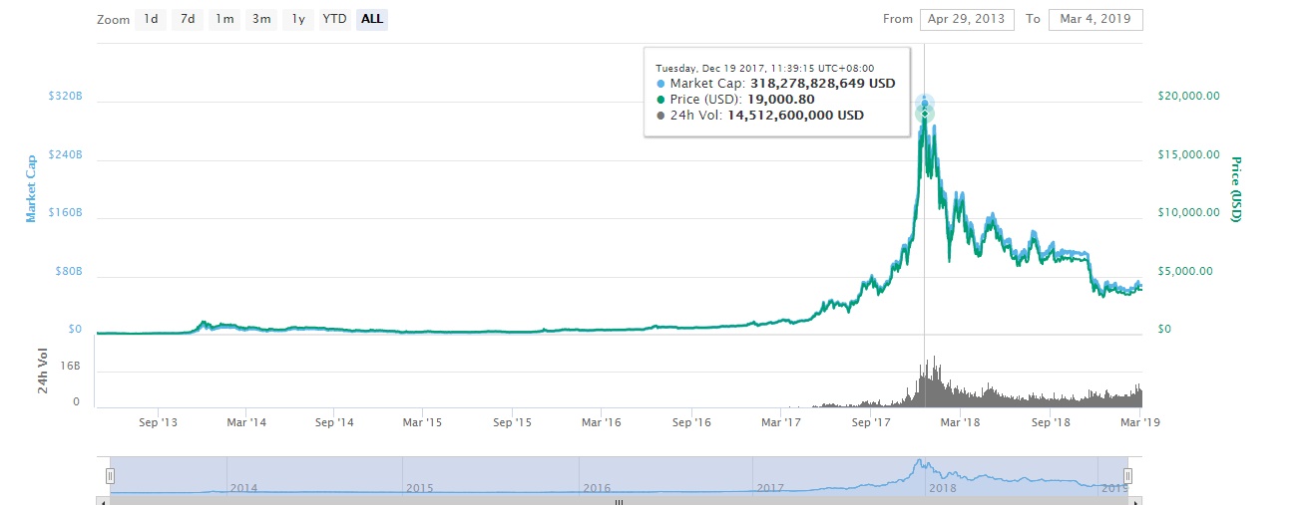Click the $15,000.00 price axis label
The image size is (1311, 505).
click(x=1189, y=154)
